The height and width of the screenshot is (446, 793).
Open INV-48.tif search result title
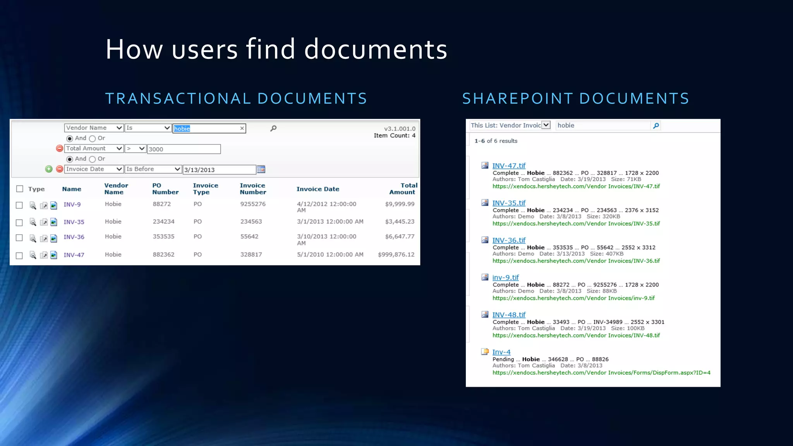[x=509, y=315]
